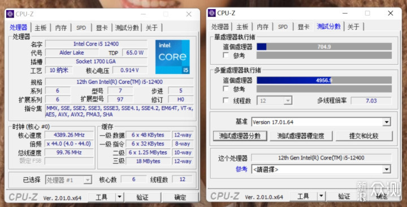The image size is (407, 207).
Task: Click the 多线程倍率 7.03 field
Action: click(x=371, y=100)
